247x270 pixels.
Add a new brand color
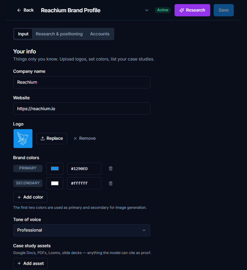(30, 197)
